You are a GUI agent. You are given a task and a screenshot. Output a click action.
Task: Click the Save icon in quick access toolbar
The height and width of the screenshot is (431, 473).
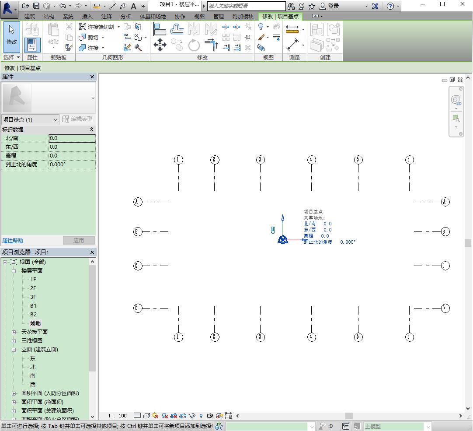click(x=36, y=6)
